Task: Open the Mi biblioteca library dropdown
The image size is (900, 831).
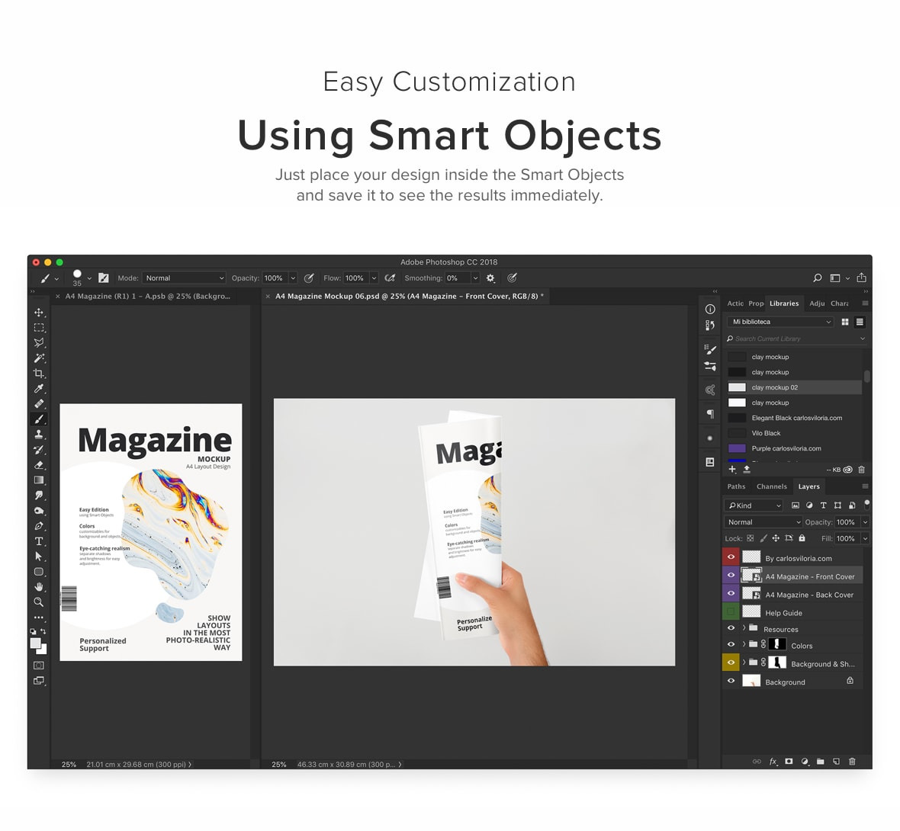Action: 780,322
